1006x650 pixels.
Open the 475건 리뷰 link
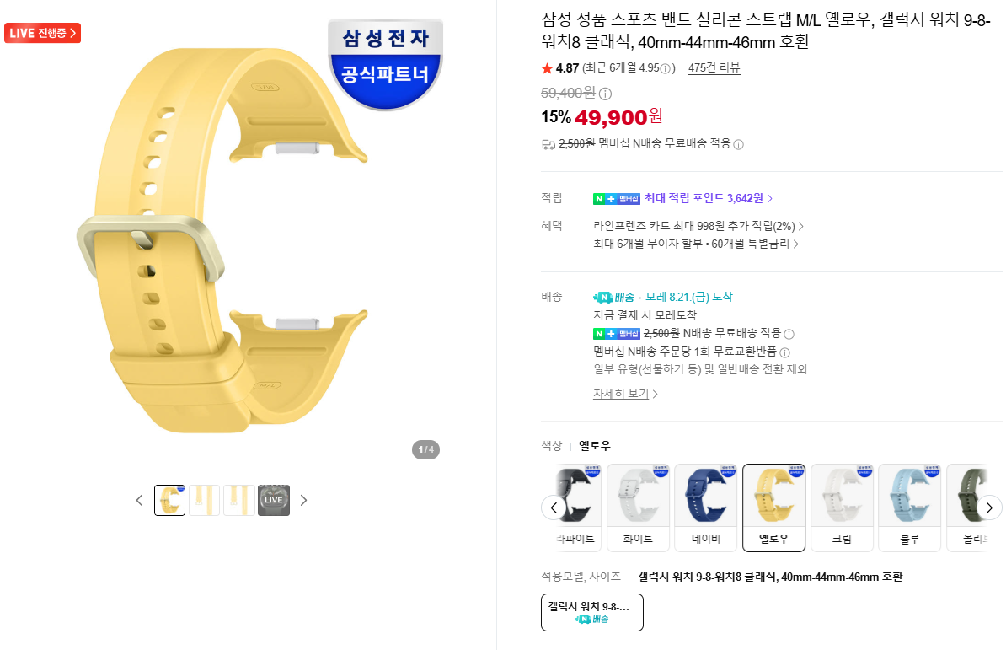[x=714, y=67]
